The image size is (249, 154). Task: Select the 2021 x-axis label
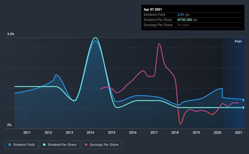[x=239, y=132]
